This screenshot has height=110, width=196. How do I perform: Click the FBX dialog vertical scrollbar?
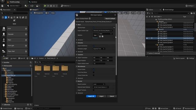tap(116, 49)
